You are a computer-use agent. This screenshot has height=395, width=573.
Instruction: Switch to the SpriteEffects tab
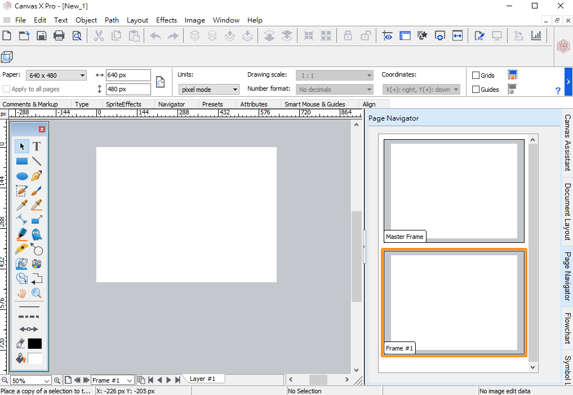[123, 104]
